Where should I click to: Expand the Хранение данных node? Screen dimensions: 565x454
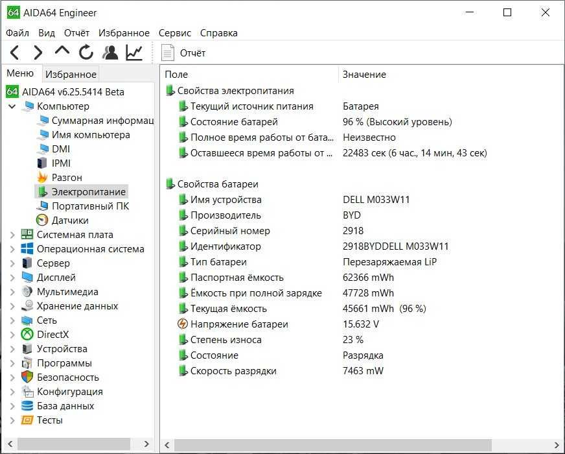tap(12, 306)
